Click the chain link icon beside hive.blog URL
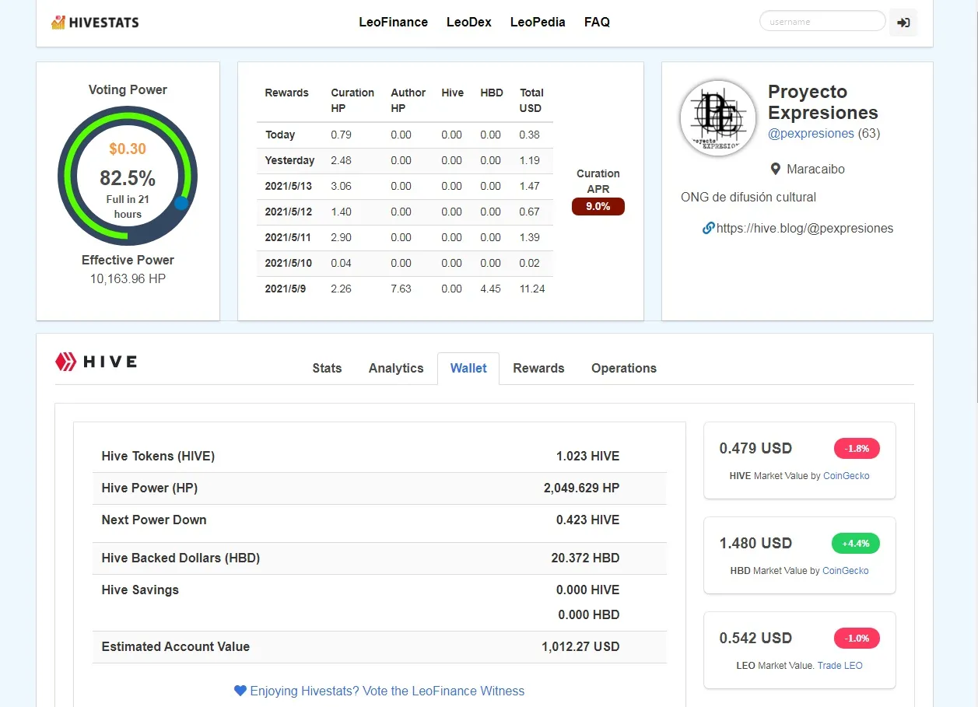 tap(708, 228)
